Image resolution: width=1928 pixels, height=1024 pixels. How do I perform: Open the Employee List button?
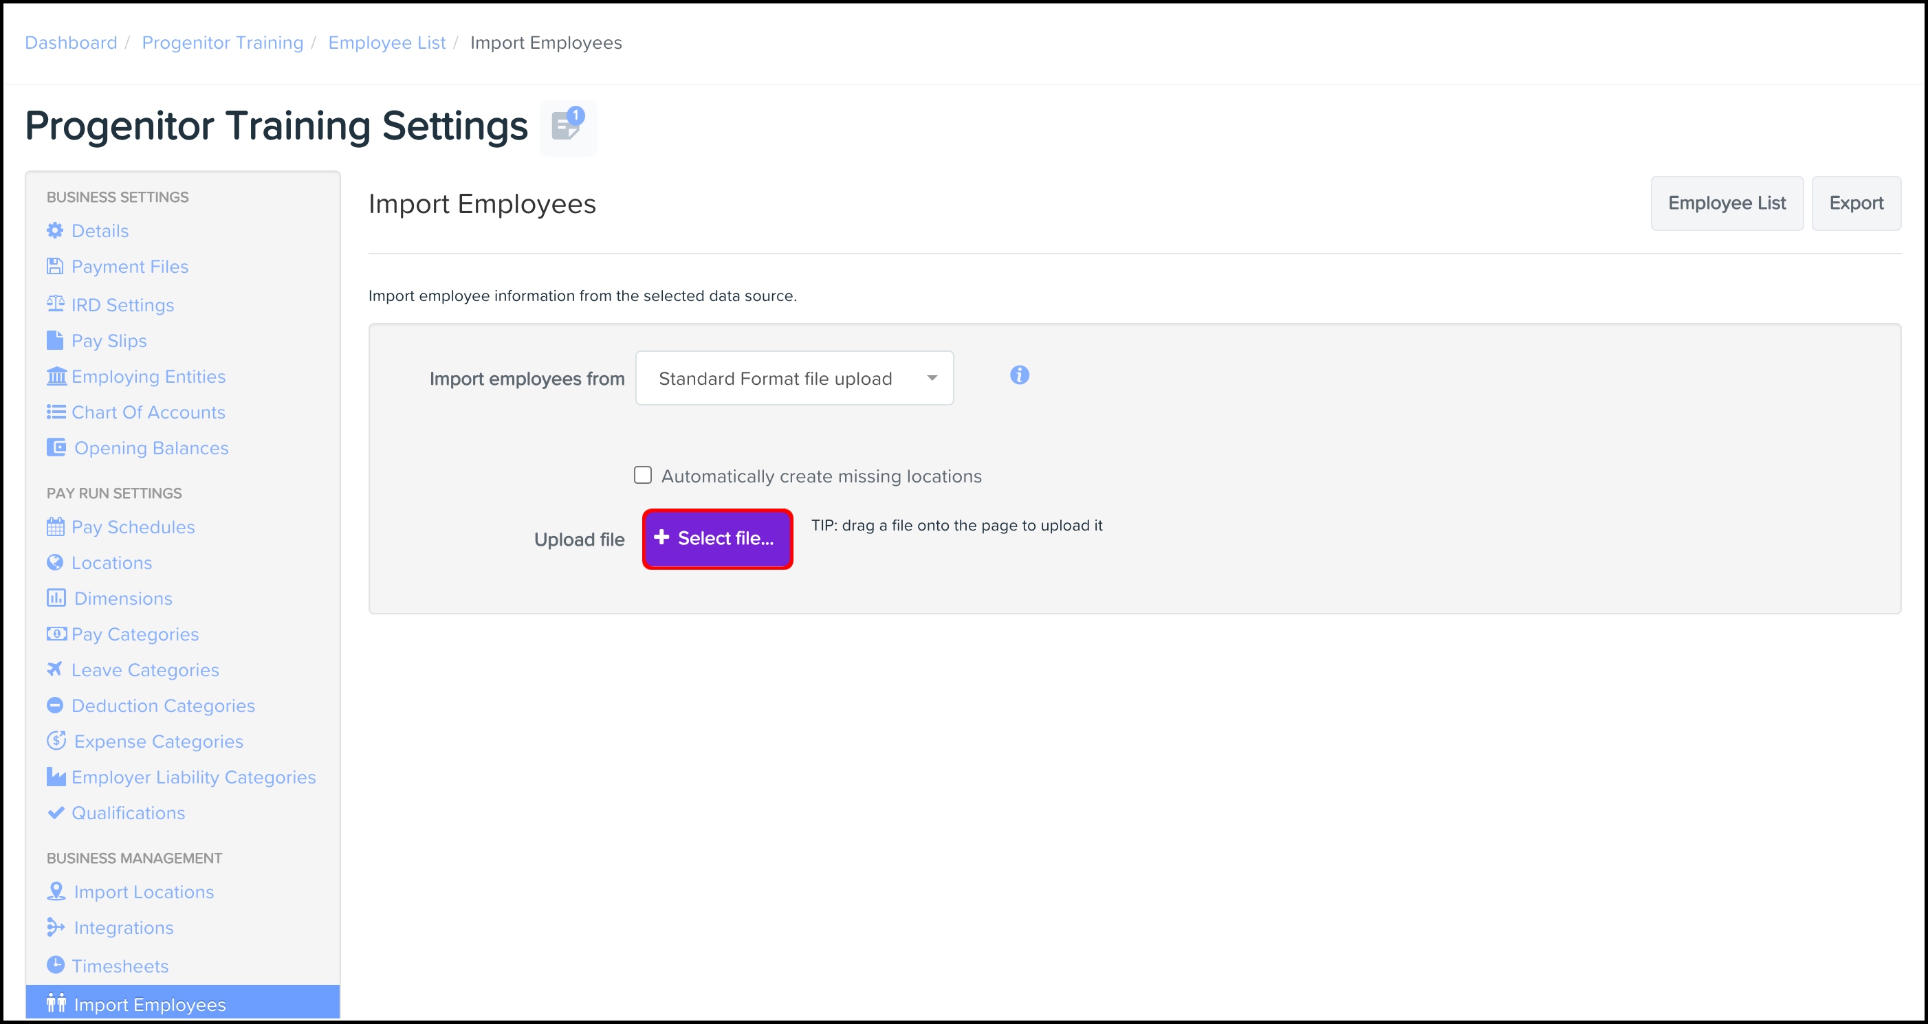tap(1726, 203)
